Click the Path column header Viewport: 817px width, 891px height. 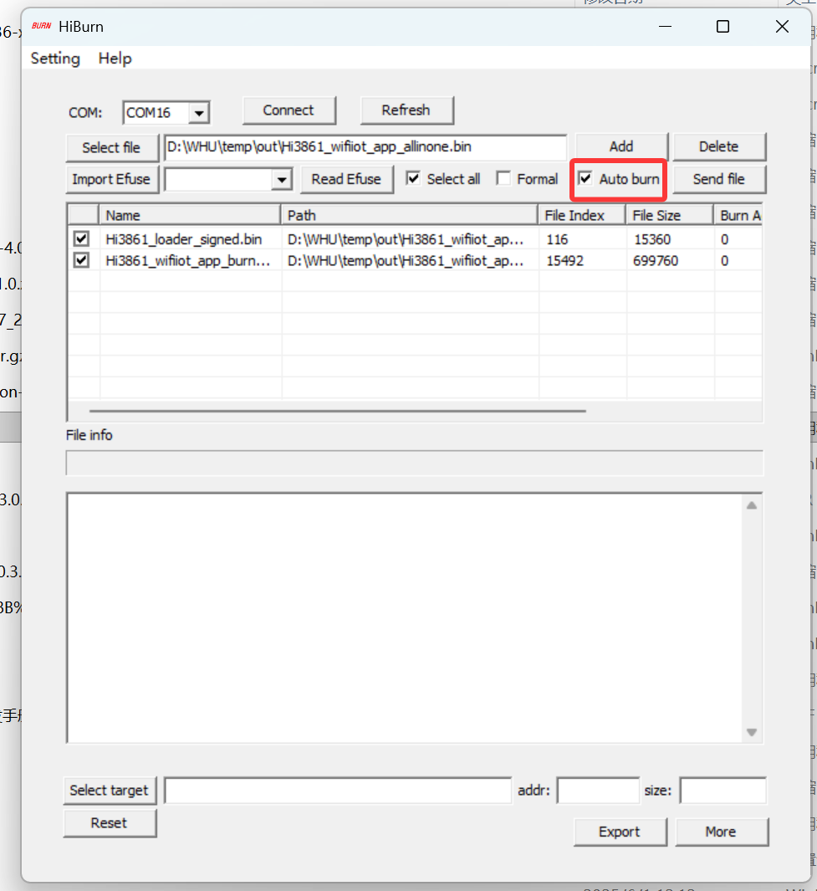[409, 215]
